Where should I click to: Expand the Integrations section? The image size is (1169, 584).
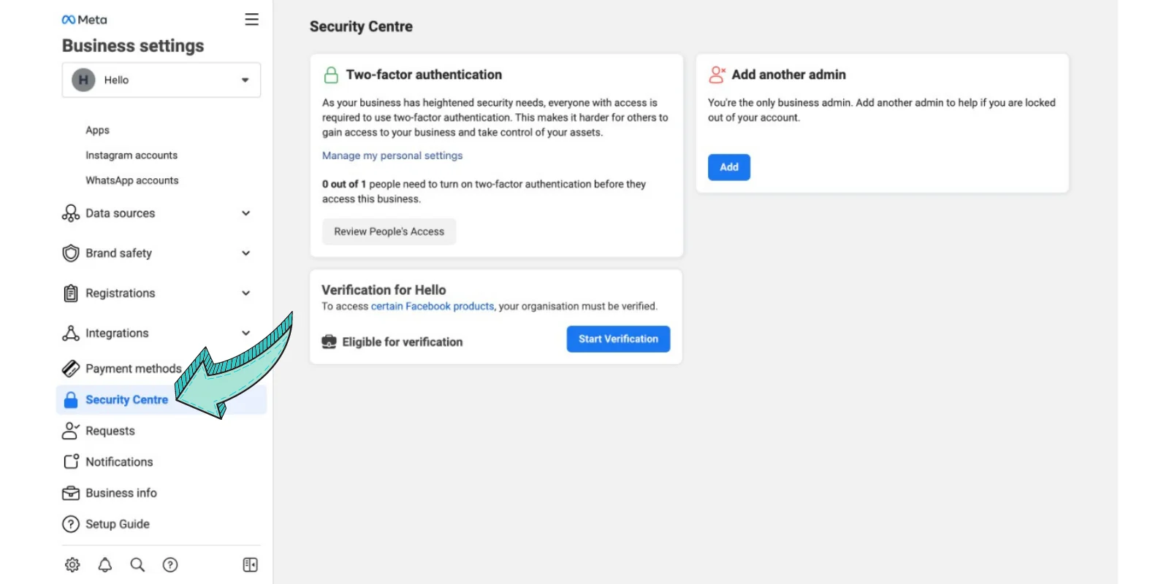point(245,333)
